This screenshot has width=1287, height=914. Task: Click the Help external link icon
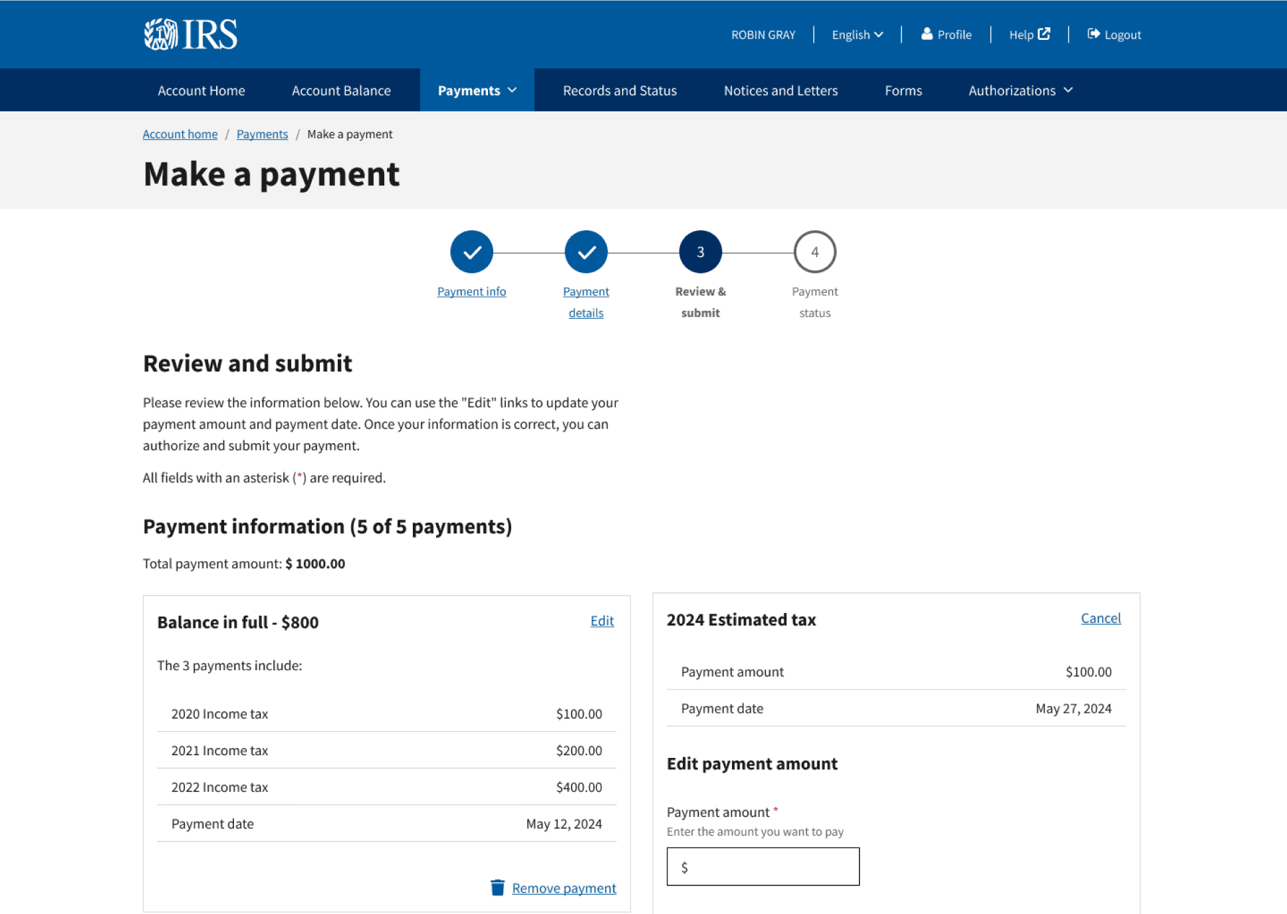tap(1044, 34)
